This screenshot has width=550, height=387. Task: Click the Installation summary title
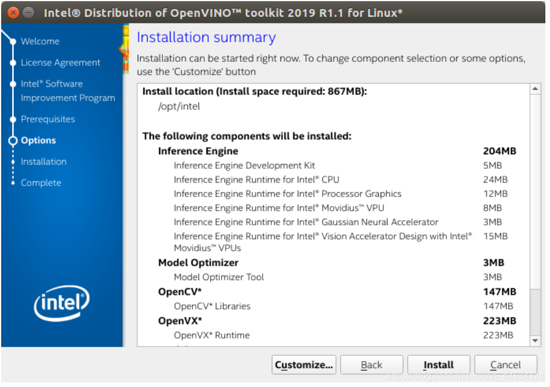tap(208, 38)
